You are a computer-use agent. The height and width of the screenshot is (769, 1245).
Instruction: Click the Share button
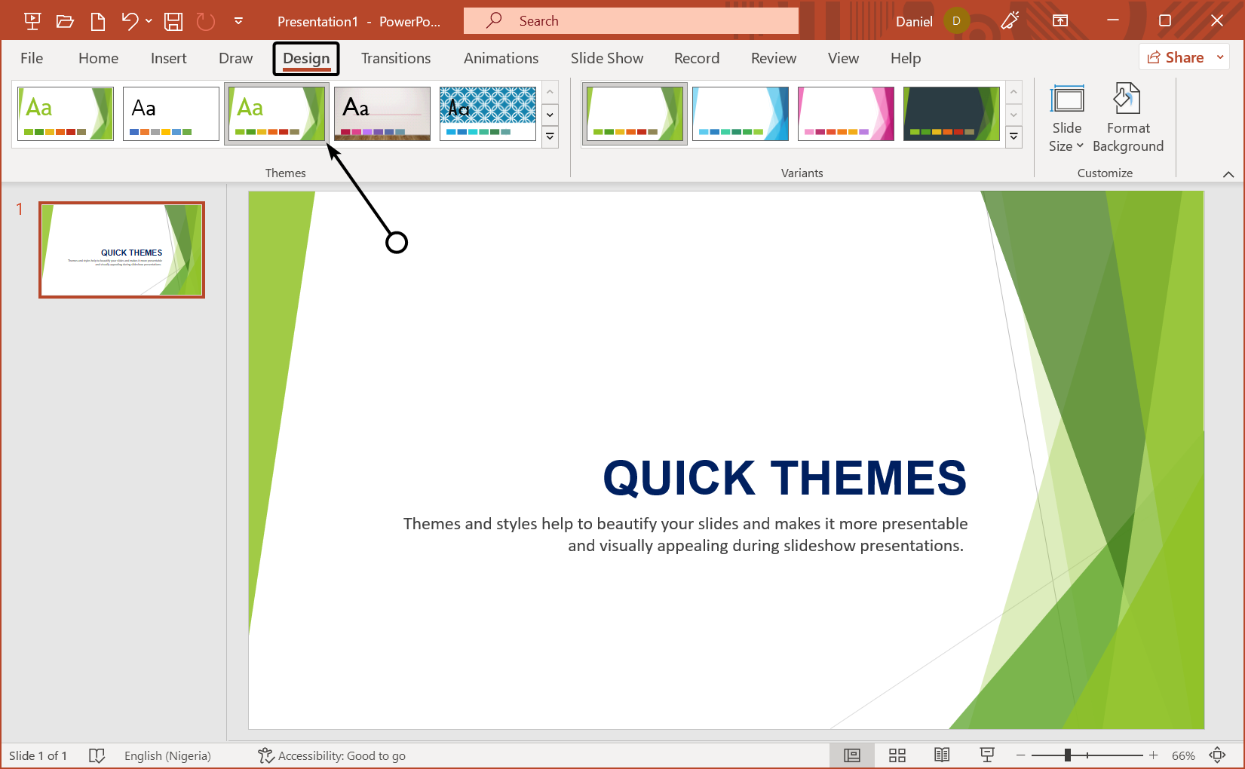tap(1178, 57)
